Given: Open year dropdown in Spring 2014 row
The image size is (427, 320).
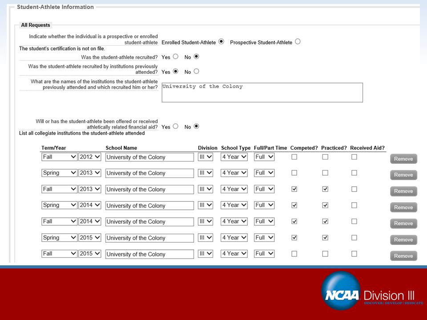Looking at the screenshot, I should click(89, 205).
